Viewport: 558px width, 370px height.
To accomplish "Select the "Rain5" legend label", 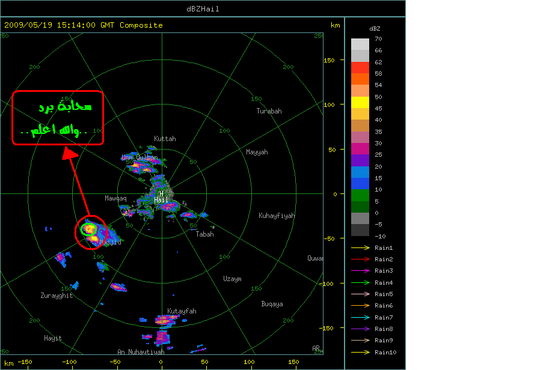I will [384, 294].
